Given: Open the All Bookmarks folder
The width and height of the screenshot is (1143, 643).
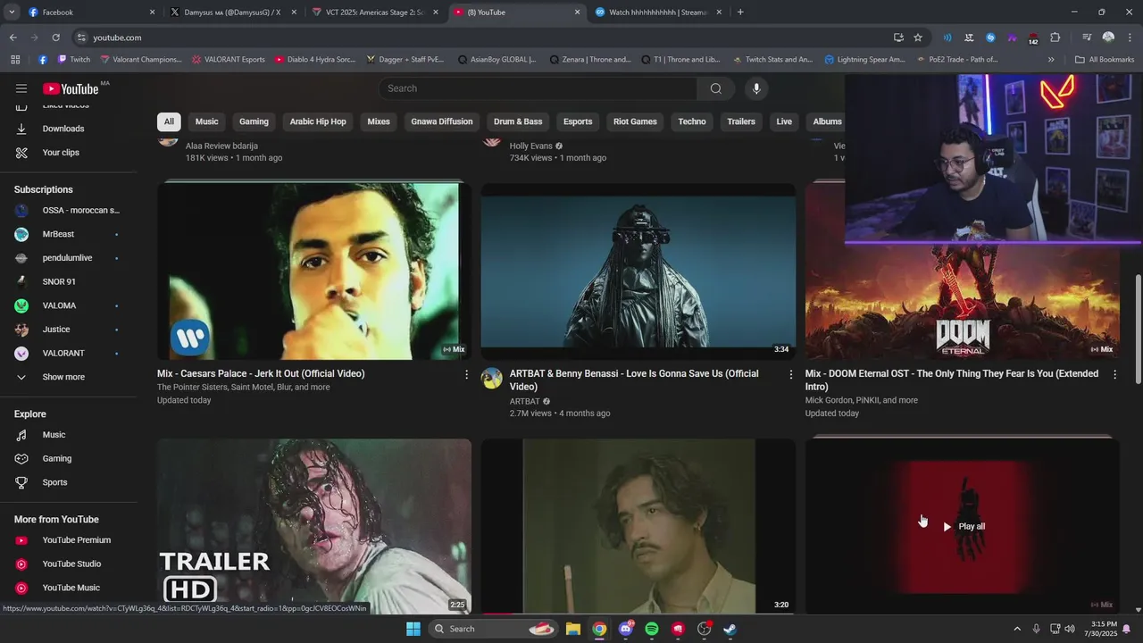Looking at the screenshot, I should 1105,60.
